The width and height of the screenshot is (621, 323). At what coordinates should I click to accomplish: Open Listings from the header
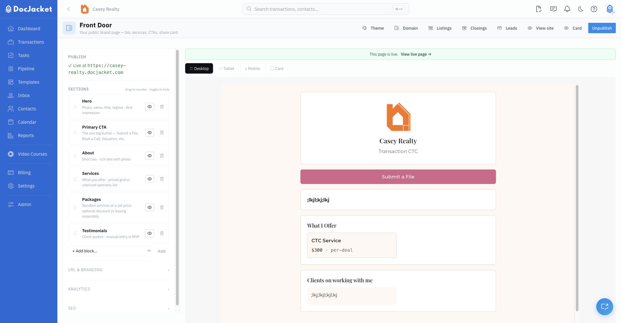click(440, 28)
